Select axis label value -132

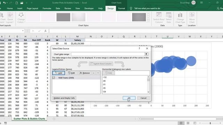click(x=105, y=77)
